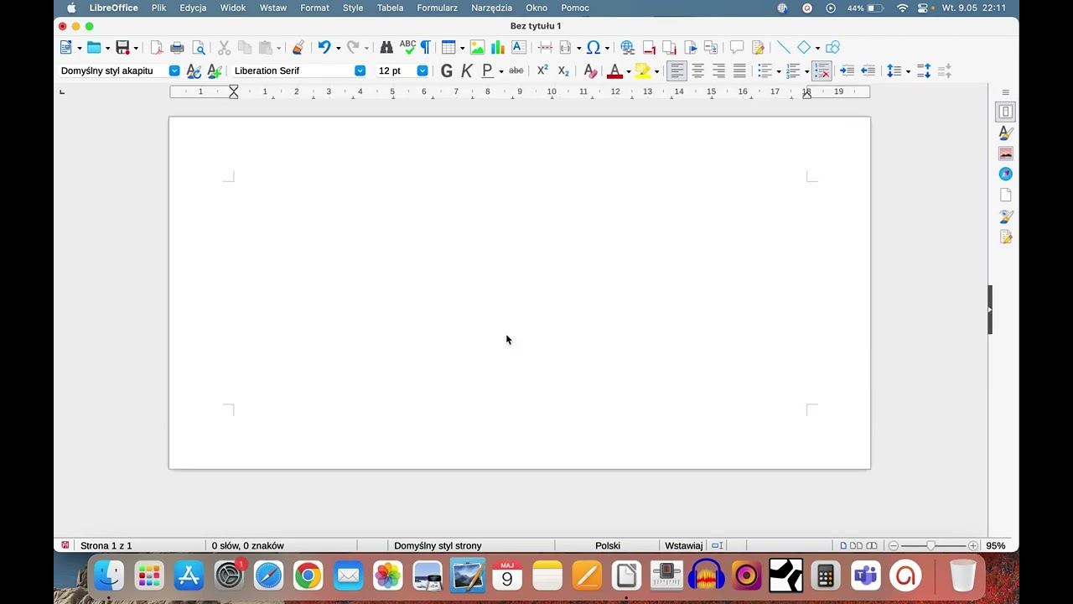Screen dimensions: 1073x604
Task: Insert a text box
Action: (518, 48)
